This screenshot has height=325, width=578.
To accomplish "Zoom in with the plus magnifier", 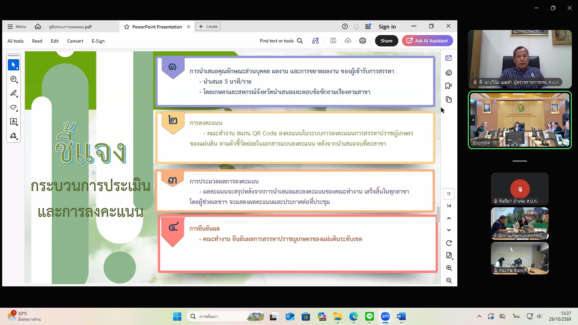I will 449,268.
